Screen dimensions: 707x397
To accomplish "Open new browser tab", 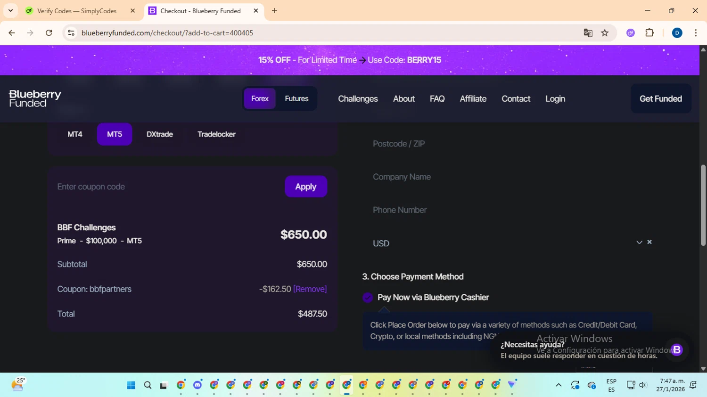I will 274,11.
